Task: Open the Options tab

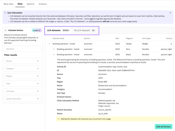Action: point(30,4)
